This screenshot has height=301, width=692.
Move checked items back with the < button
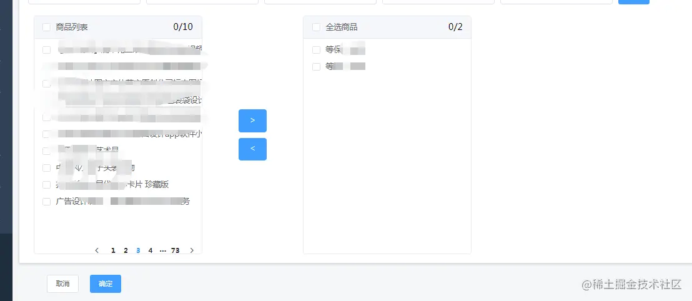[252, 149]
